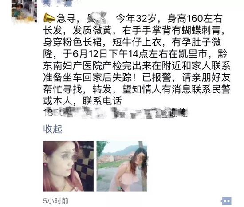The image size is (244, 207).
Task: Click the text 准备坐车回家后失踪
Action: [x=87, y=78]
